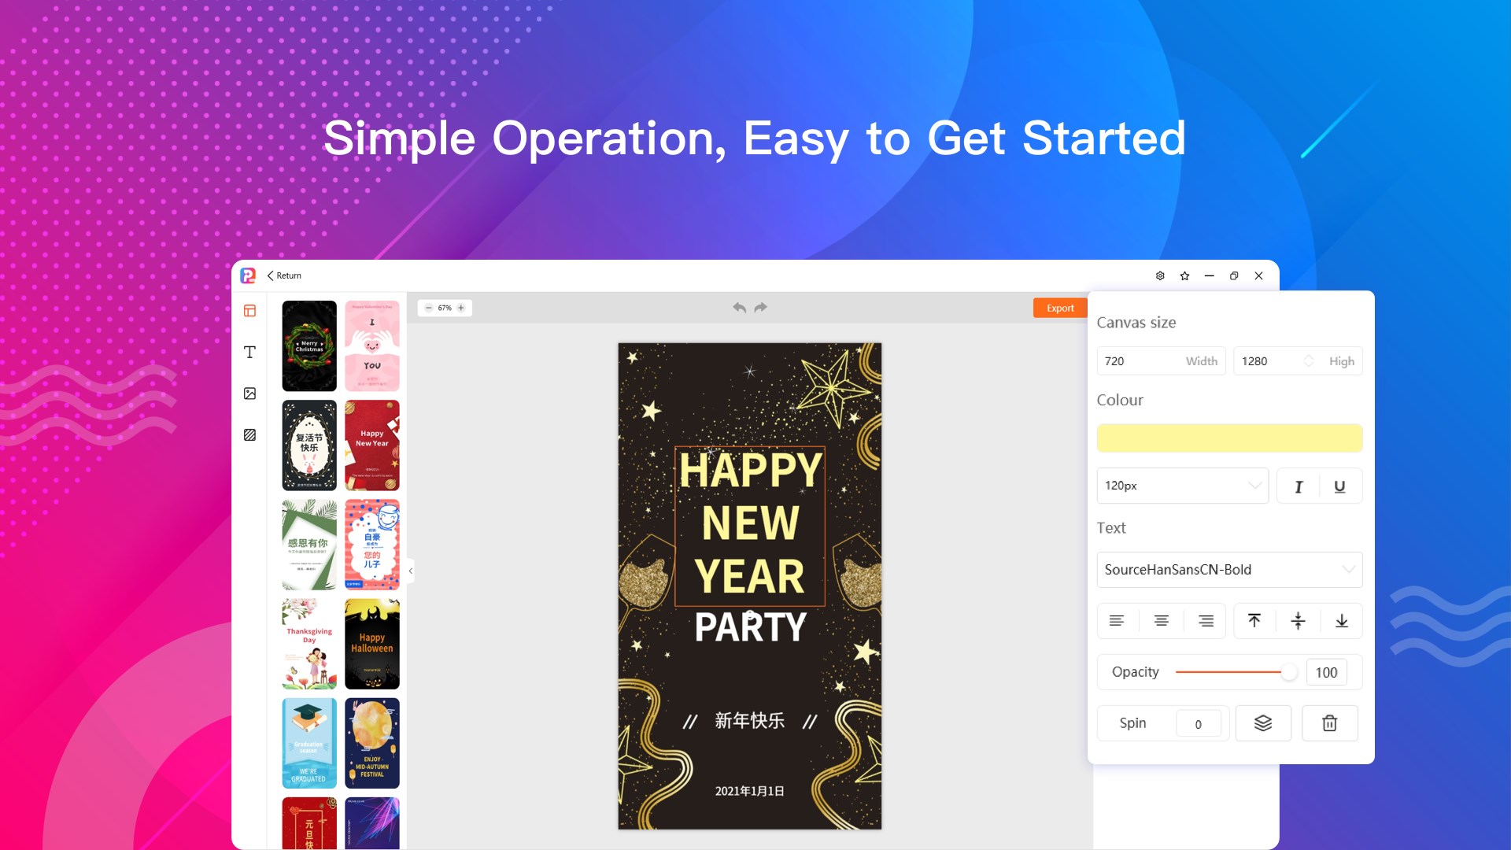The width and height of the screenshot is (1511, 850).
Task: Open the templates panel icon in the sidebar
Action: tap(249, 311)
